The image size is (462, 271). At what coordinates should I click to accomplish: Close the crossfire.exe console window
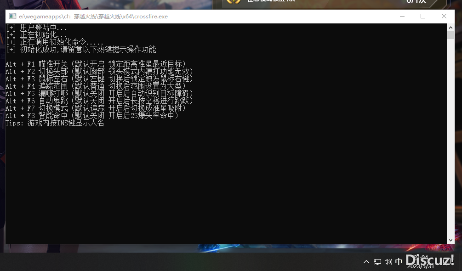(x=444, y=16)
